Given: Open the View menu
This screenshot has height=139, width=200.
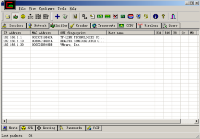Looking at the screenshot, I should tap(32, 9).
